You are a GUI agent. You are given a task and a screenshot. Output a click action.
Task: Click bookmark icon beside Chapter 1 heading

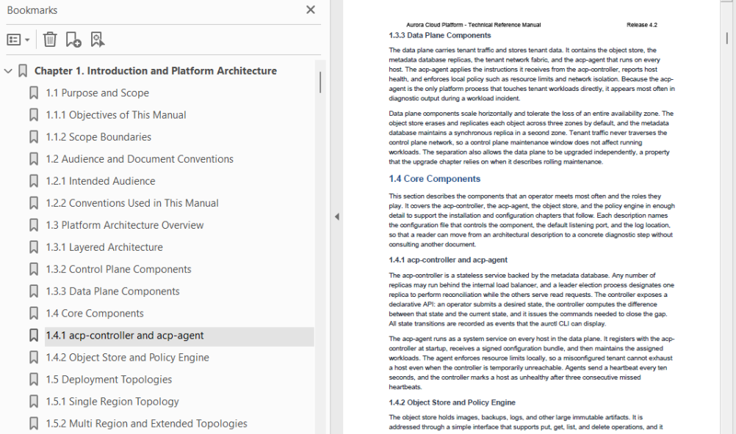tap(23, 71)
